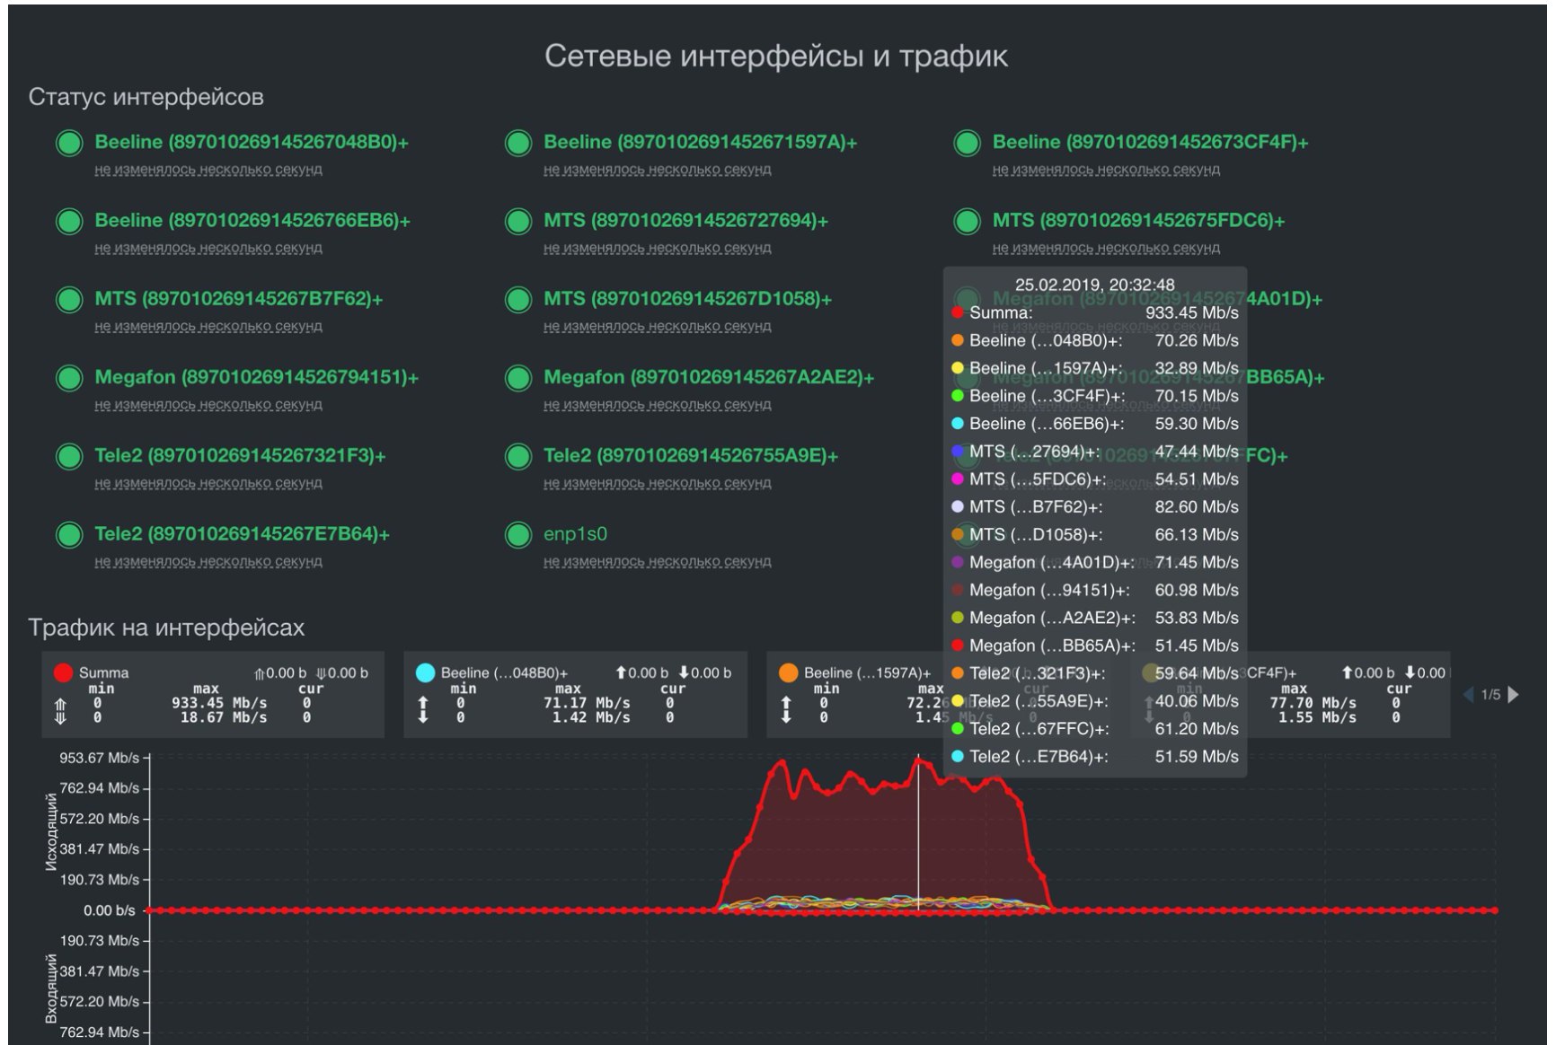
Task: Go to next legend page arrow
Action: [1514, 694]
